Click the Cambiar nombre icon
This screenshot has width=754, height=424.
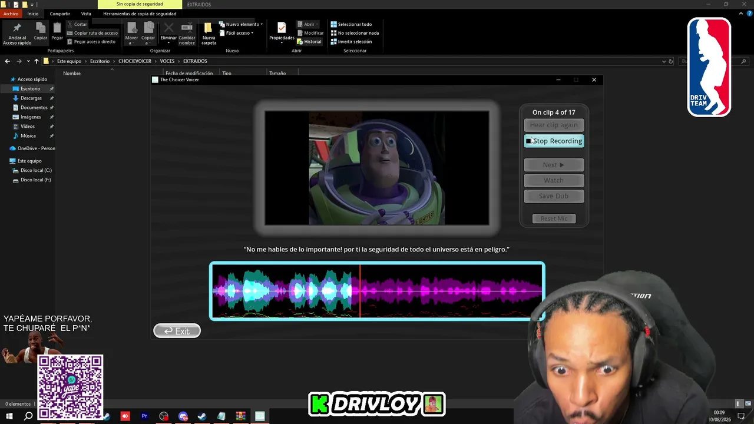pos(187,28)
